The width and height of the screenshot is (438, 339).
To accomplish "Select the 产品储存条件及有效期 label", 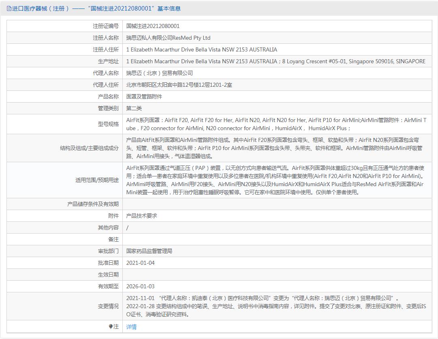I will pyautogui.click(x=93, y=204).
